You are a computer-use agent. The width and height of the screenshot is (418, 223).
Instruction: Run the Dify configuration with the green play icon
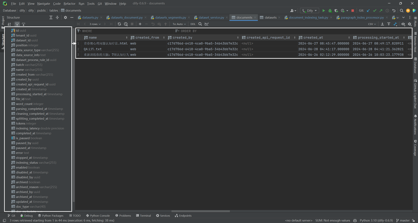click(324, 11)
